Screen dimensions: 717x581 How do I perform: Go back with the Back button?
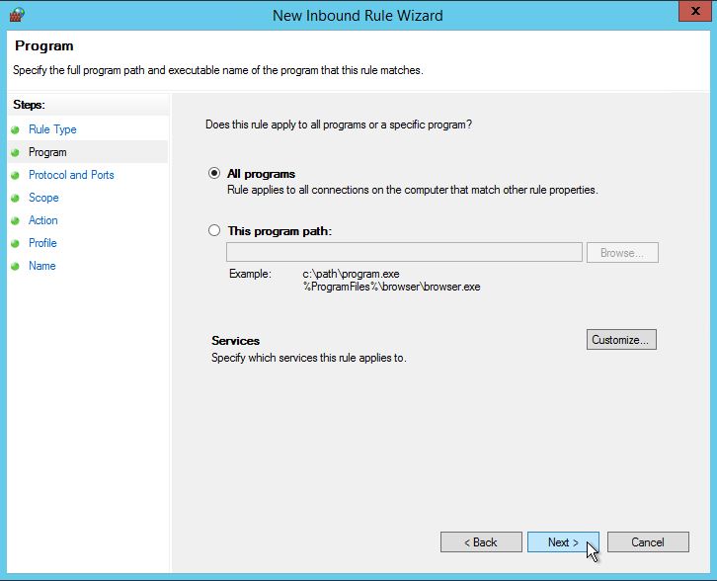coord(481,542)
